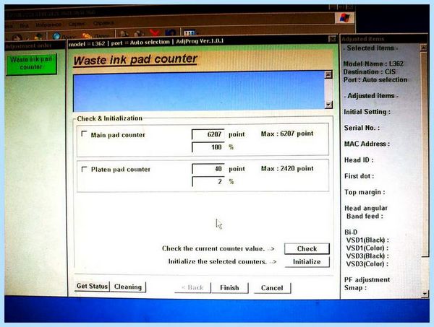Click the message box scroll down arrow
Screen dimensions: 434x327
[x=328, y=105]
